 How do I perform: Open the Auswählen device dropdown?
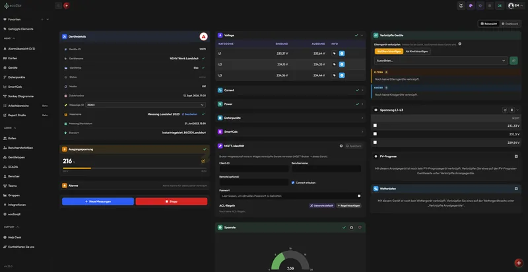point(441,61)
